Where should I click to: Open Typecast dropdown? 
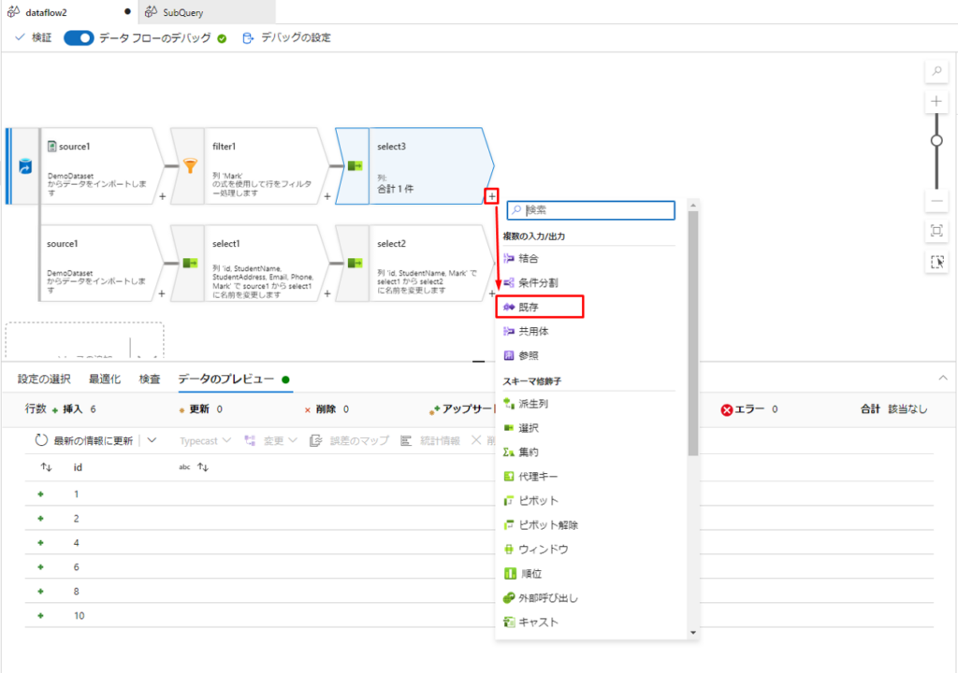click(205, 440)
